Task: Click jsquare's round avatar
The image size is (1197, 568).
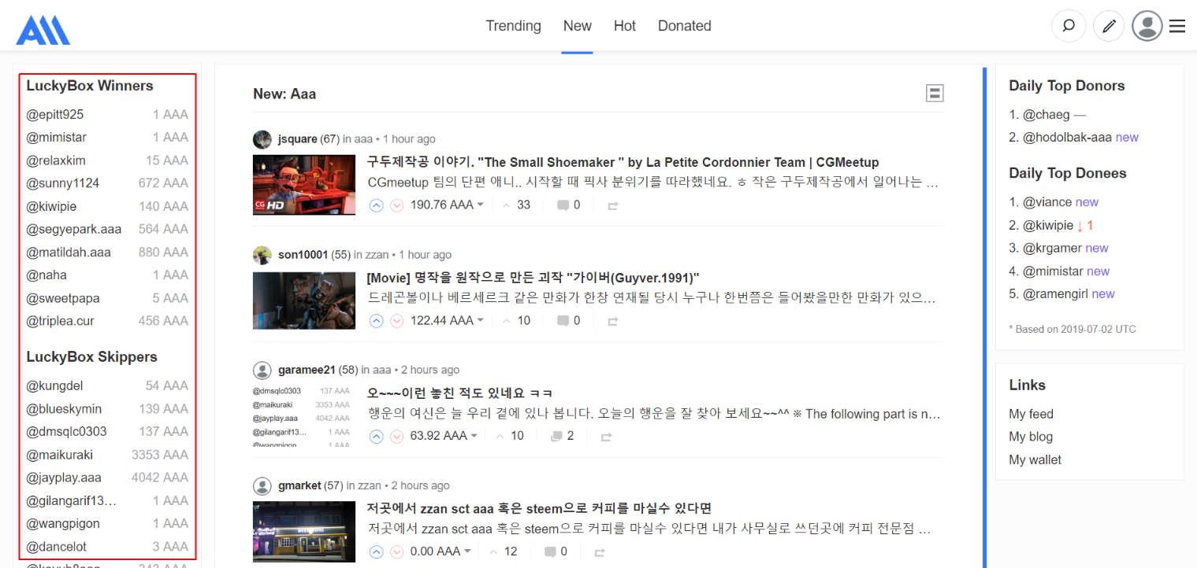Action: coord(262,139)
